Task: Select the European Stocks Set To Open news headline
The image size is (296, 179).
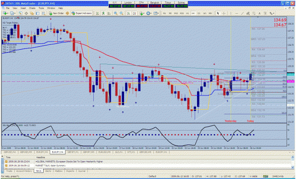Action: tap(69, 162)
